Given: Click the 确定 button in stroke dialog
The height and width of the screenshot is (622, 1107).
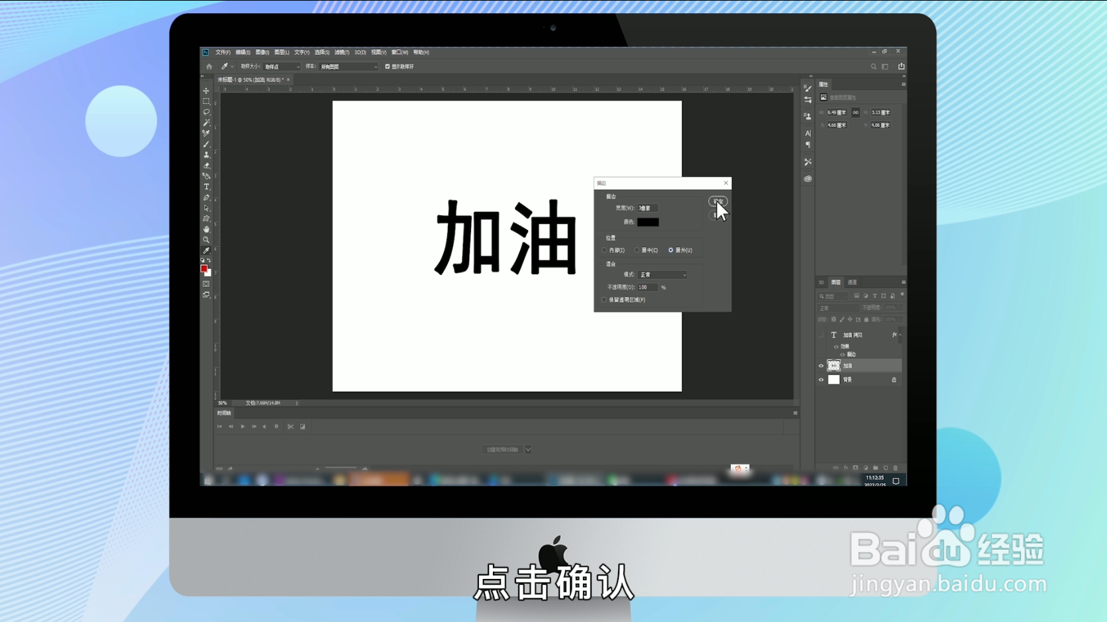Looking at the screenshot, I should pyautogui.click(x=718, y=201).
